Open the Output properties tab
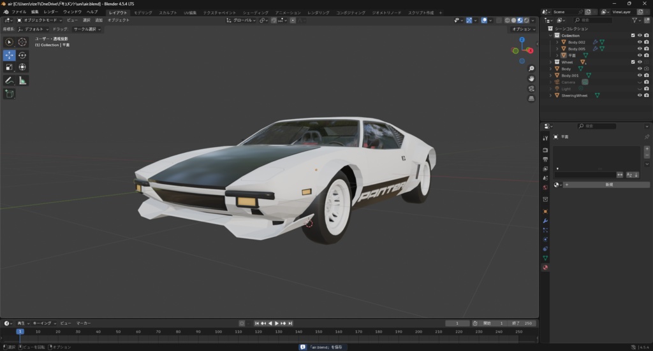 point(545,159)
